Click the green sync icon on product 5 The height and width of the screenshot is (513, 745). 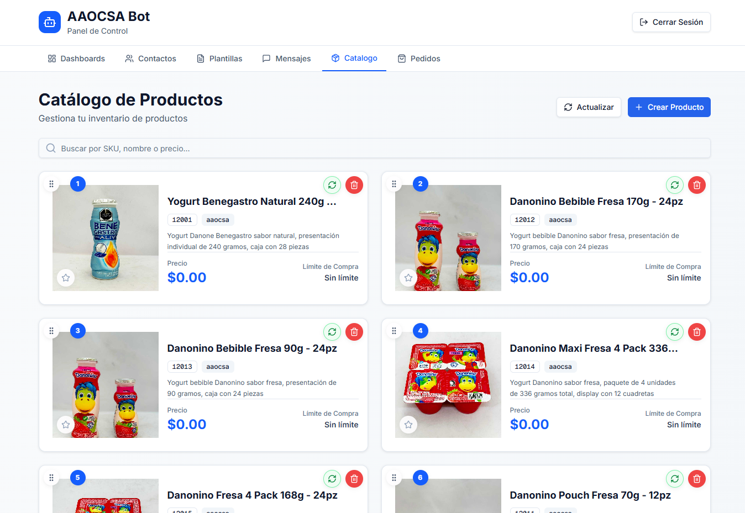[332, 479]
